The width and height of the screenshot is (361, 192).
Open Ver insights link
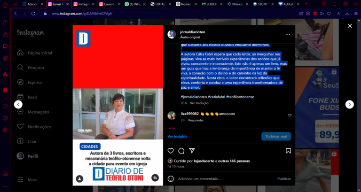[x=177, y=136]
